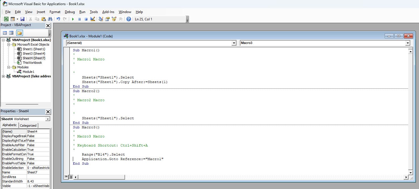This screenshot has height=189, width=419.
Task: Select ThisWorkbook in project tree
Action: (32, 63)
